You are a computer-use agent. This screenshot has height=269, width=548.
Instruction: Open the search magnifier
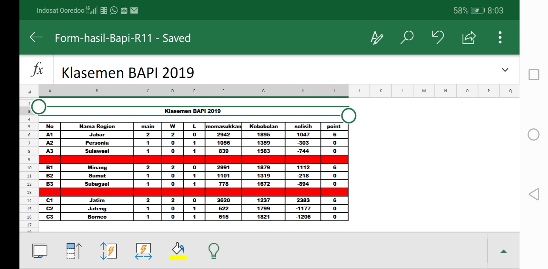tap(407, 37)
